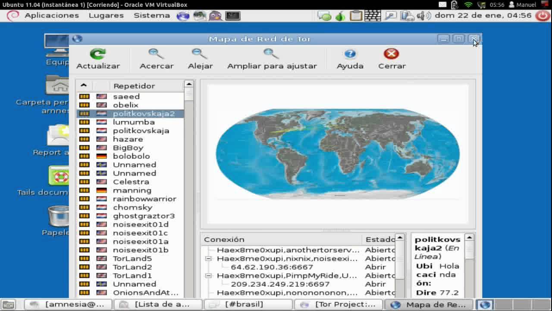Click the date and time clock
The image size is (552, 311).
click(483, 16)
